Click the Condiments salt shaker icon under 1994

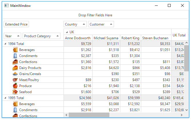[15, 56]
